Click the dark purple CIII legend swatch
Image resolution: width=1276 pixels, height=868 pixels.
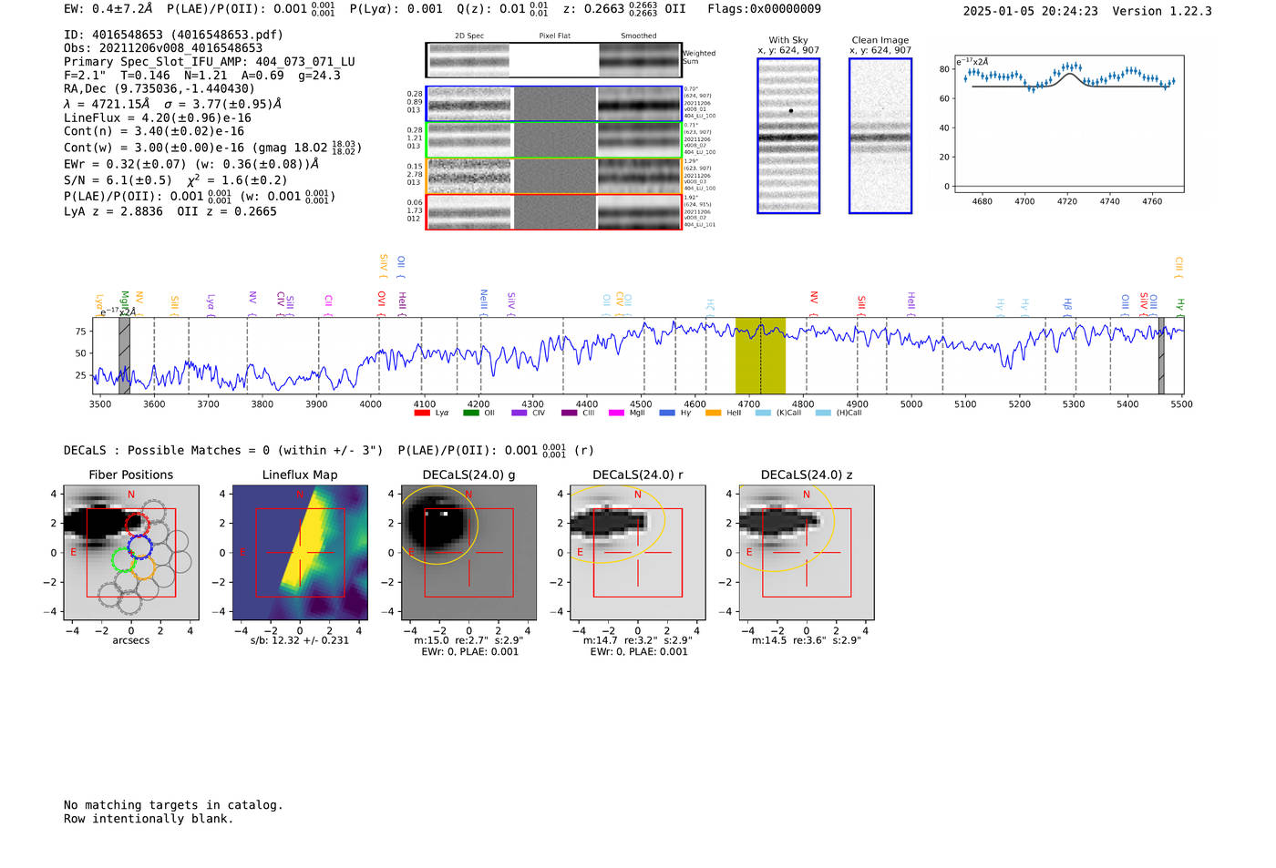point(569,413)
